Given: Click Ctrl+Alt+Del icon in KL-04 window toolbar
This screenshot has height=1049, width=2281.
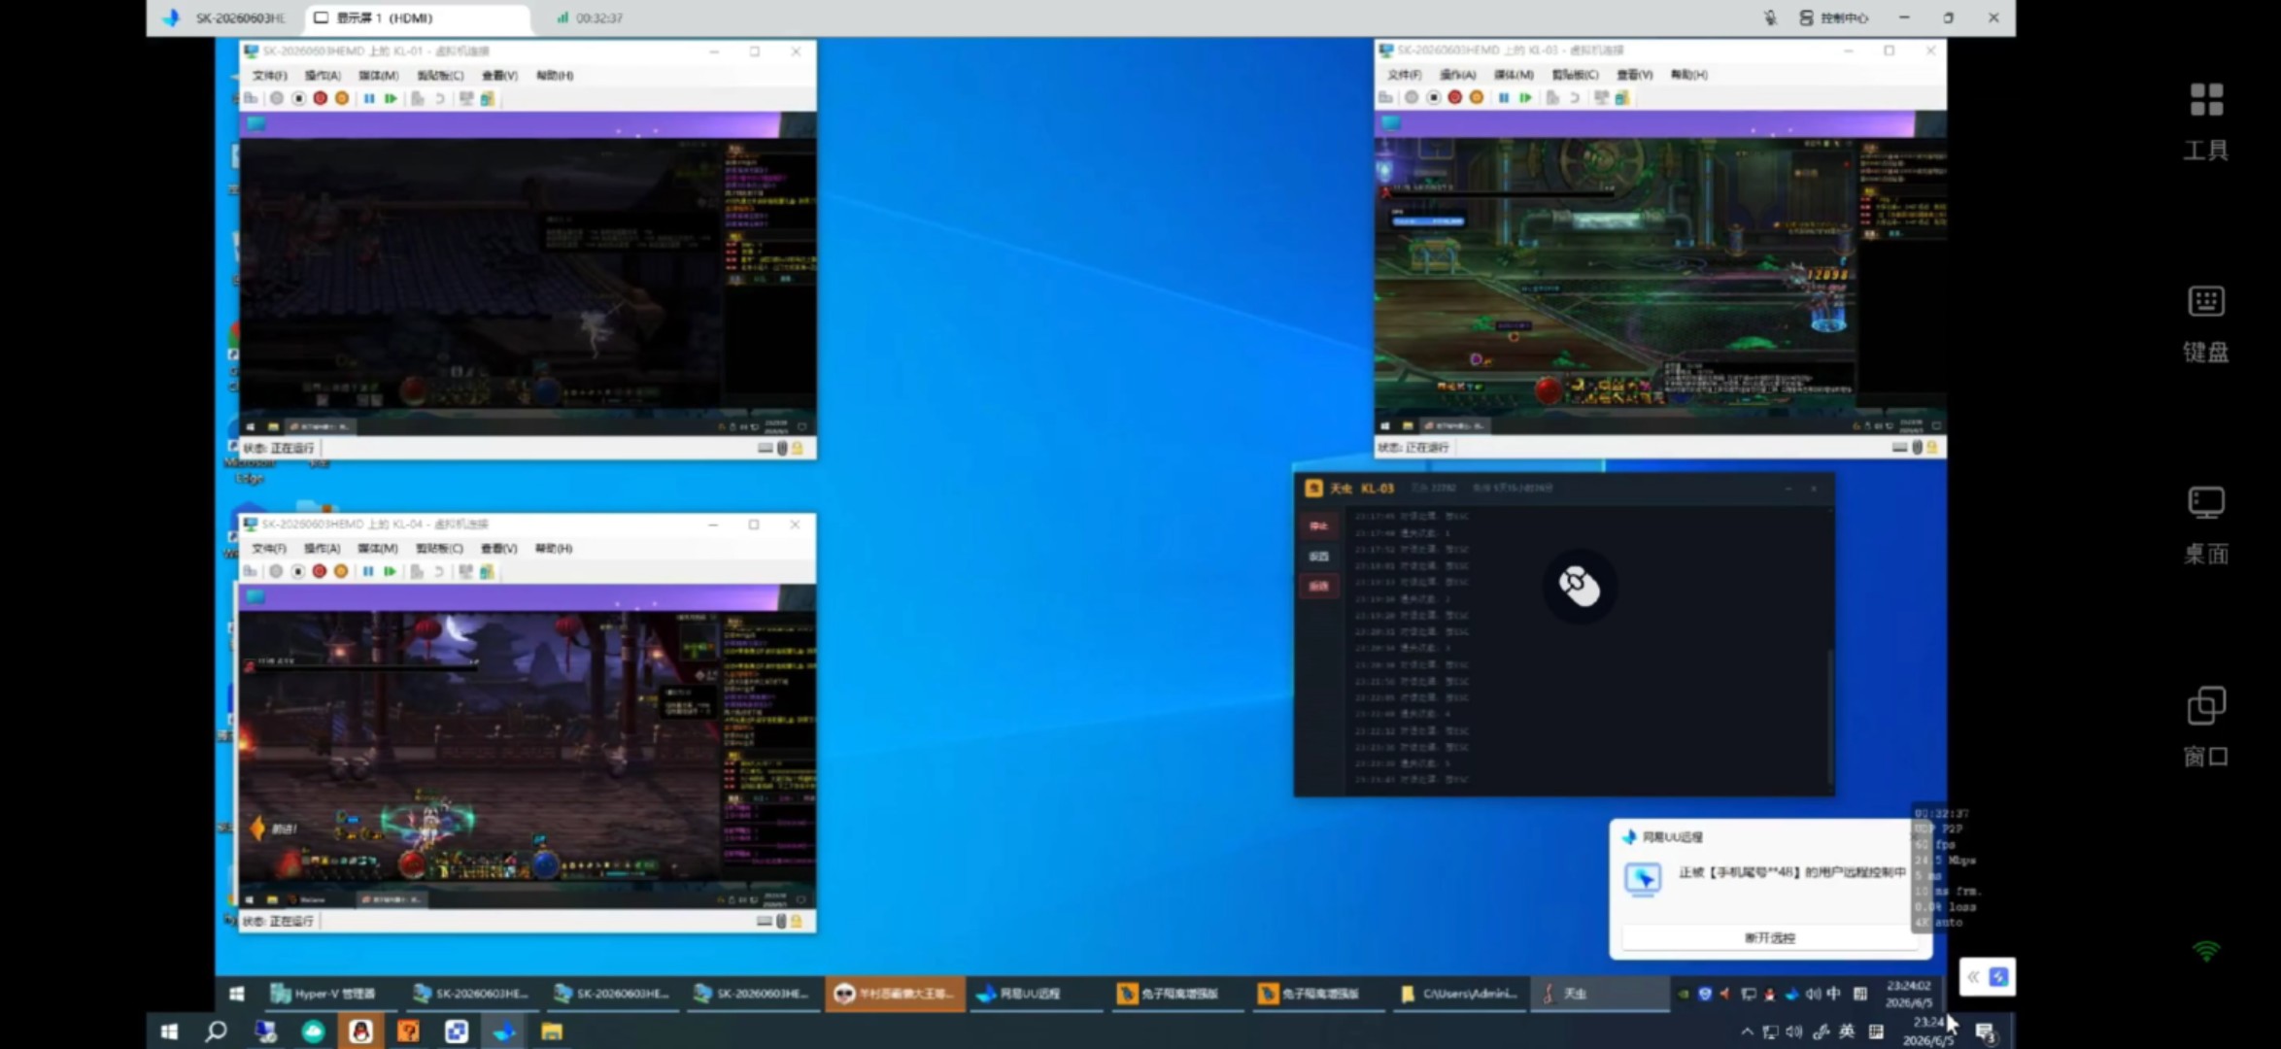Looking at the screenshot, I should [251, 571].
